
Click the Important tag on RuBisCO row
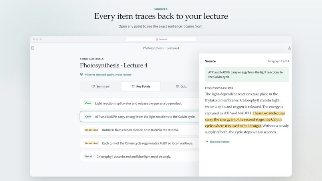tap(91, 130)
